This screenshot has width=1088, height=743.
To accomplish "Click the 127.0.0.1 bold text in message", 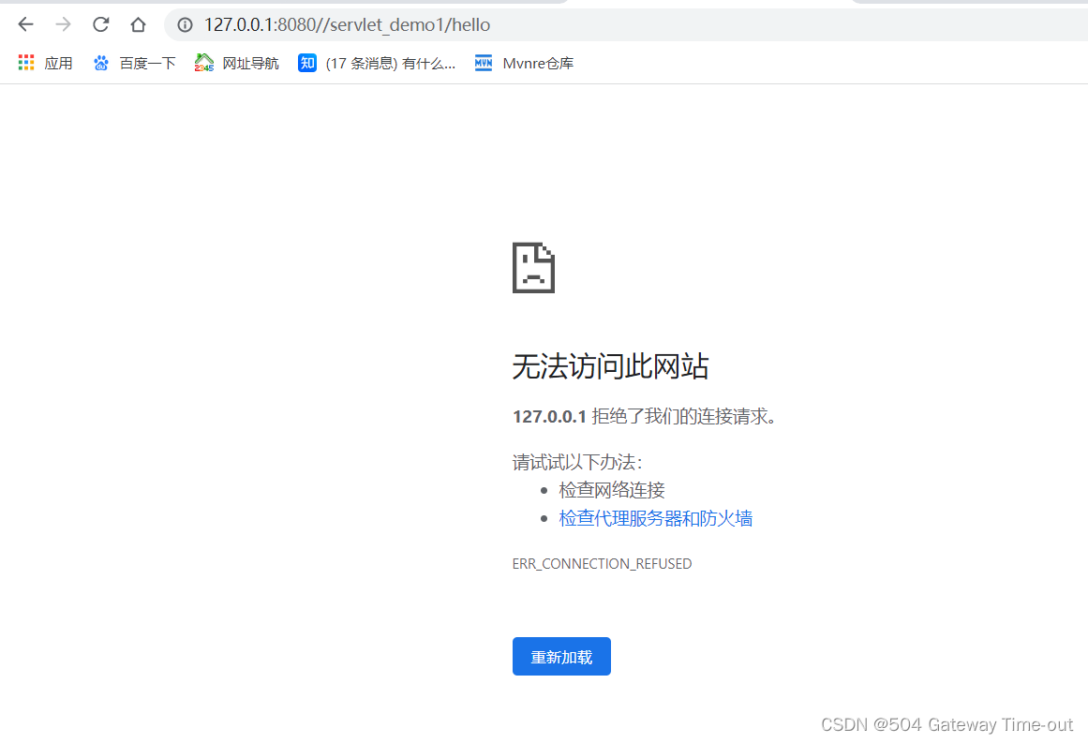I will (x=549, y=415).
